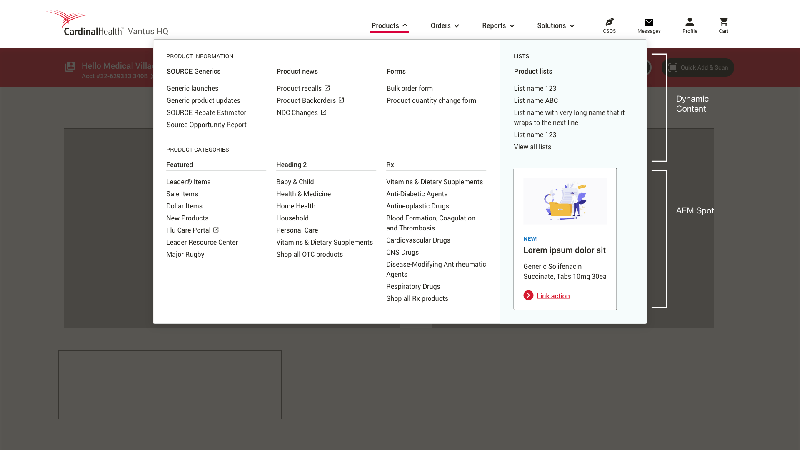Open the Bulk order form

pos(410,88)
